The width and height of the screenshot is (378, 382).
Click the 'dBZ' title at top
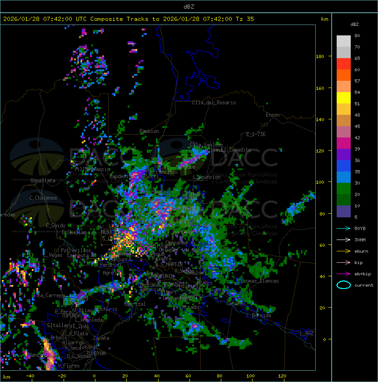[189, 6]
